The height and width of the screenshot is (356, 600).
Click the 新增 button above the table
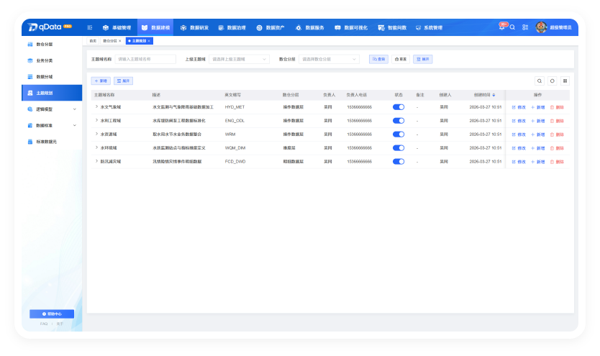101,81
